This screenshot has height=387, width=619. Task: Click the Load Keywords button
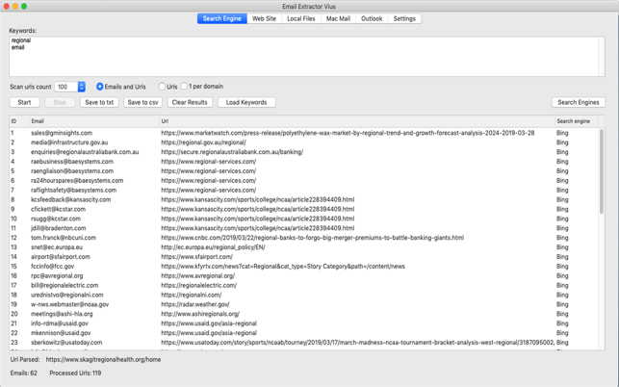pos(246,102)
